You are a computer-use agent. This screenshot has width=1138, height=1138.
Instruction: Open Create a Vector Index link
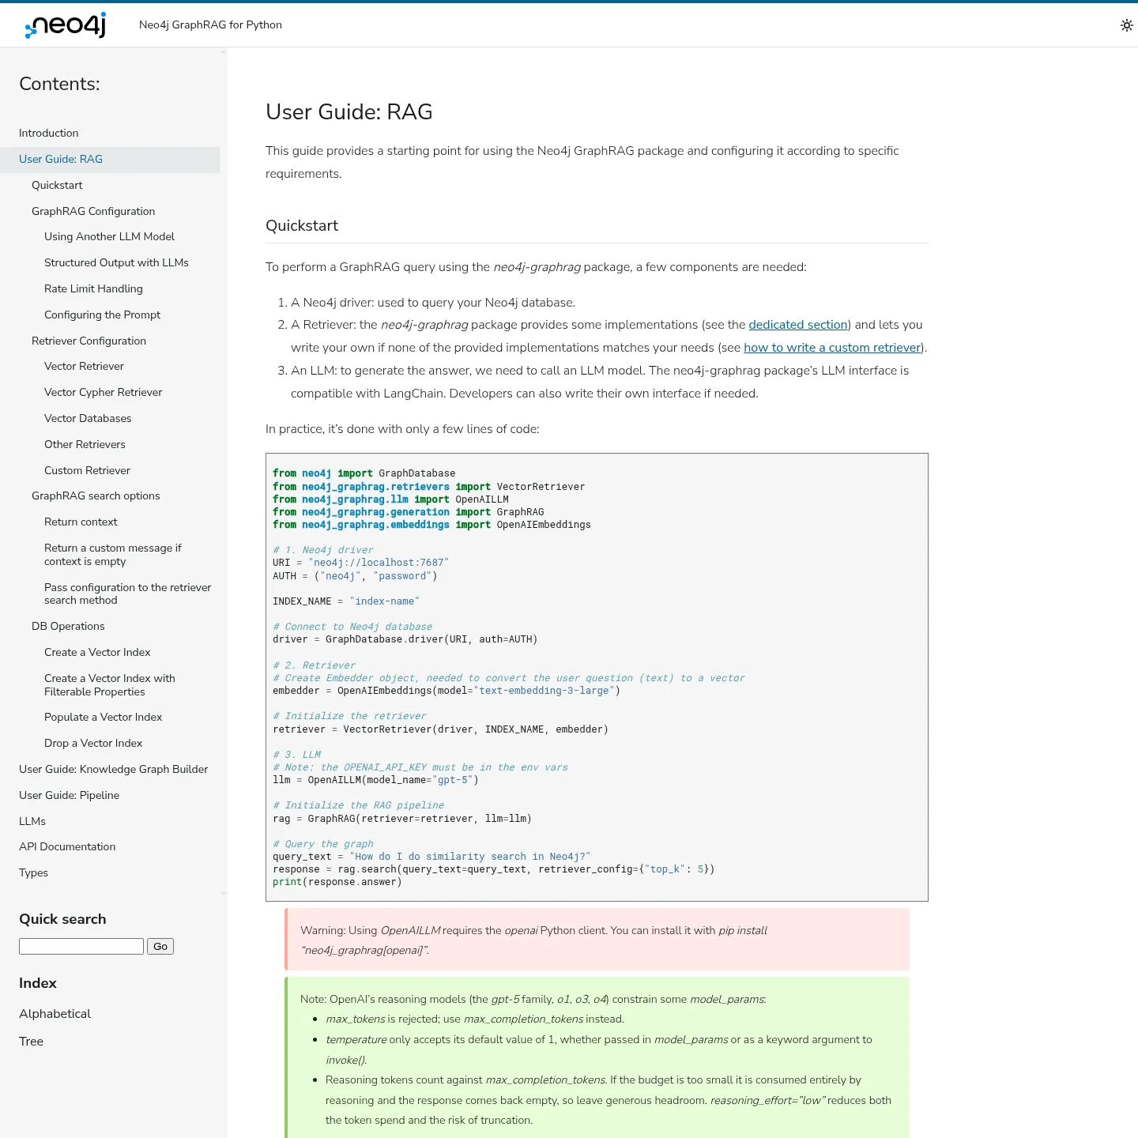(97, 652)
